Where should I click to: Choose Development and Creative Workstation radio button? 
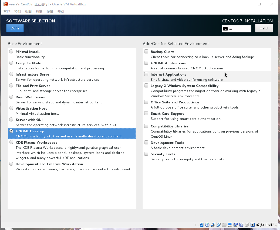click(11, 164)
